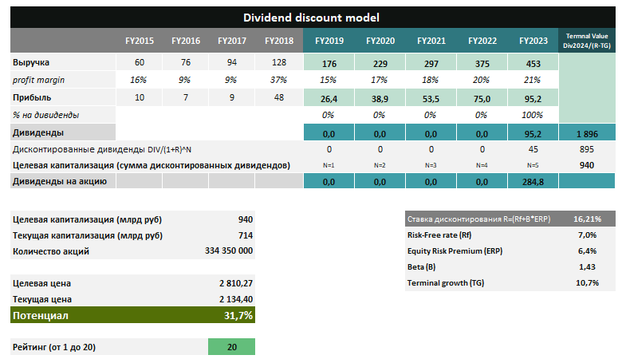Click terminal value dividends cell 1 896
The width and height of the screenshot is (622, 359).
[588, 132]
